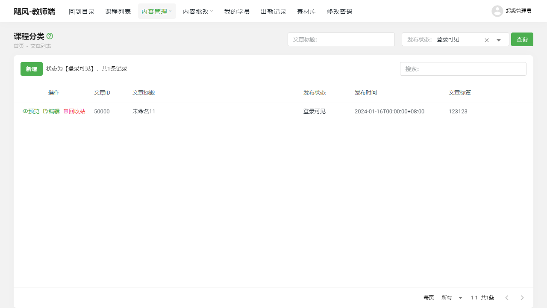This screenshot has height=308, width=547.
Task: 点击文章标题输入框
Action: [341, 39]
